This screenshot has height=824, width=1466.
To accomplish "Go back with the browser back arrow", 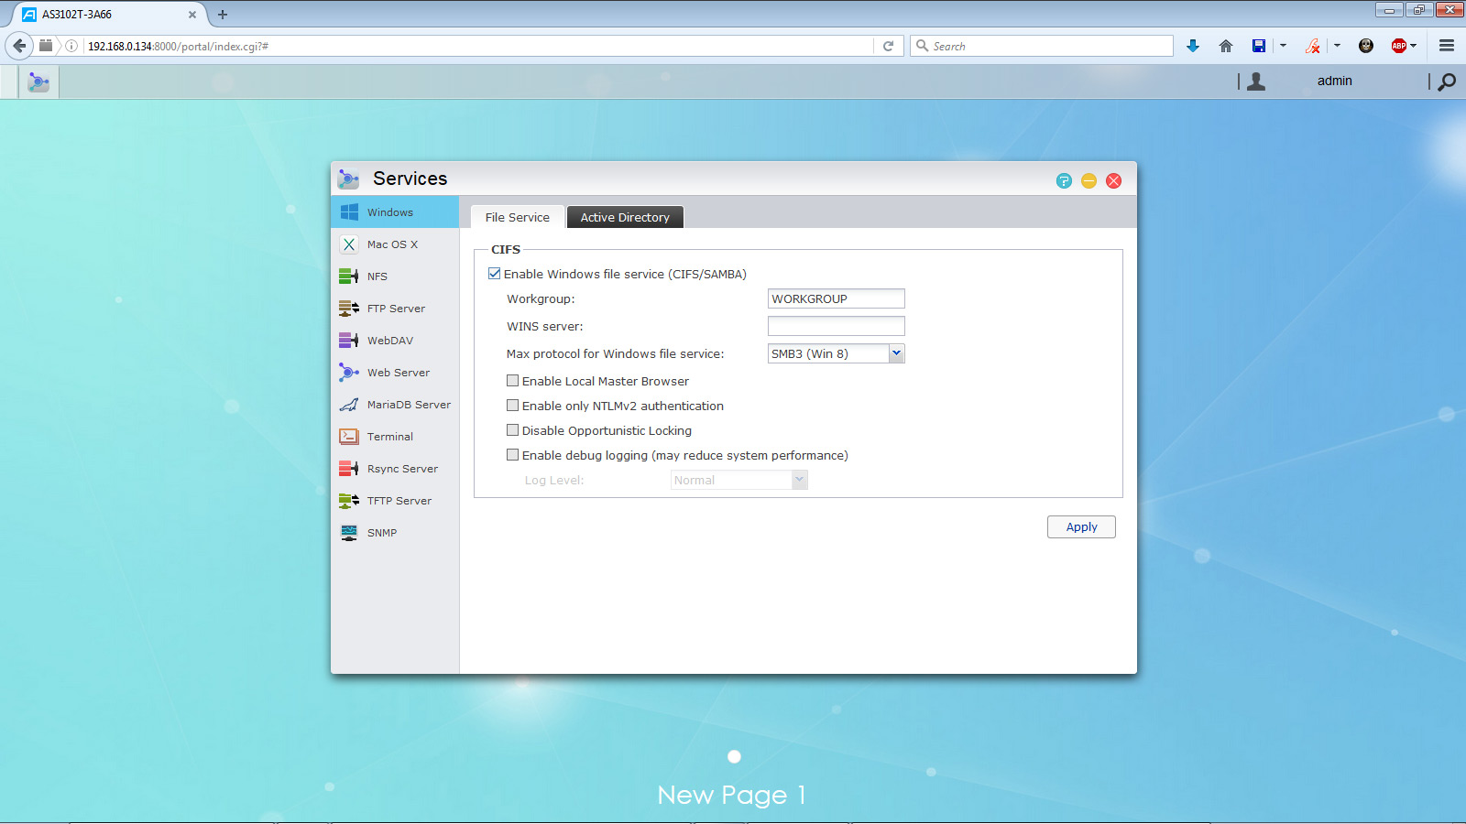I will coord(19,46).
